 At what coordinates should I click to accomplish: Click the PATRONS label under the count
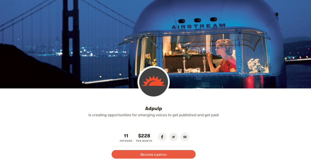pos(126,141)
